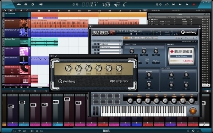Click the Fine pitch knob in HALion
Screen dimensions: 213x133
point(156,51)
